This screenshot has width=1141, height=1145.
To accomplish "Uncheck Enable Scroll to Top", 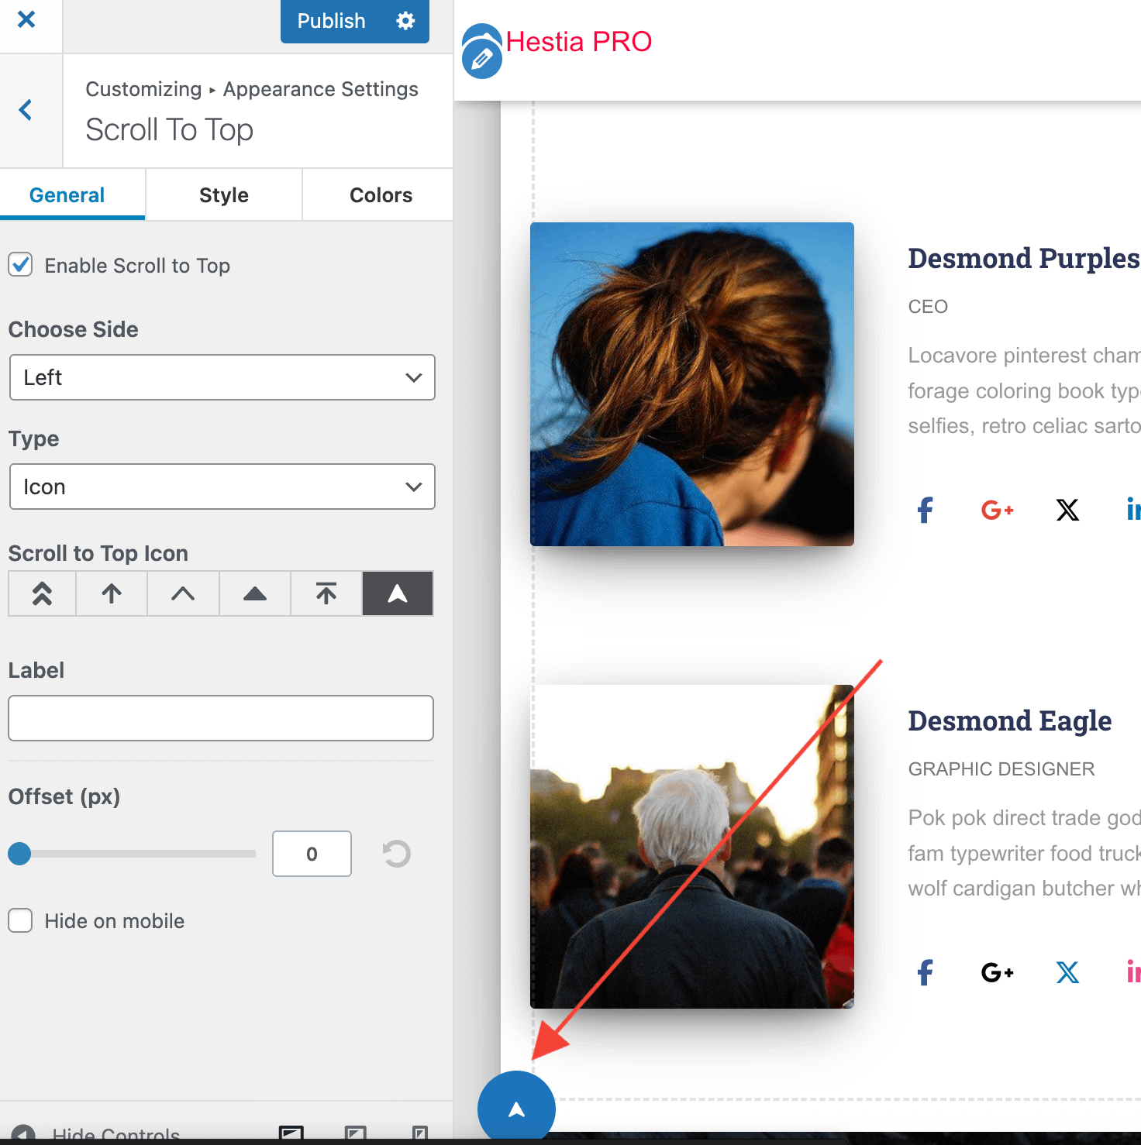I will tap(21, 265).
